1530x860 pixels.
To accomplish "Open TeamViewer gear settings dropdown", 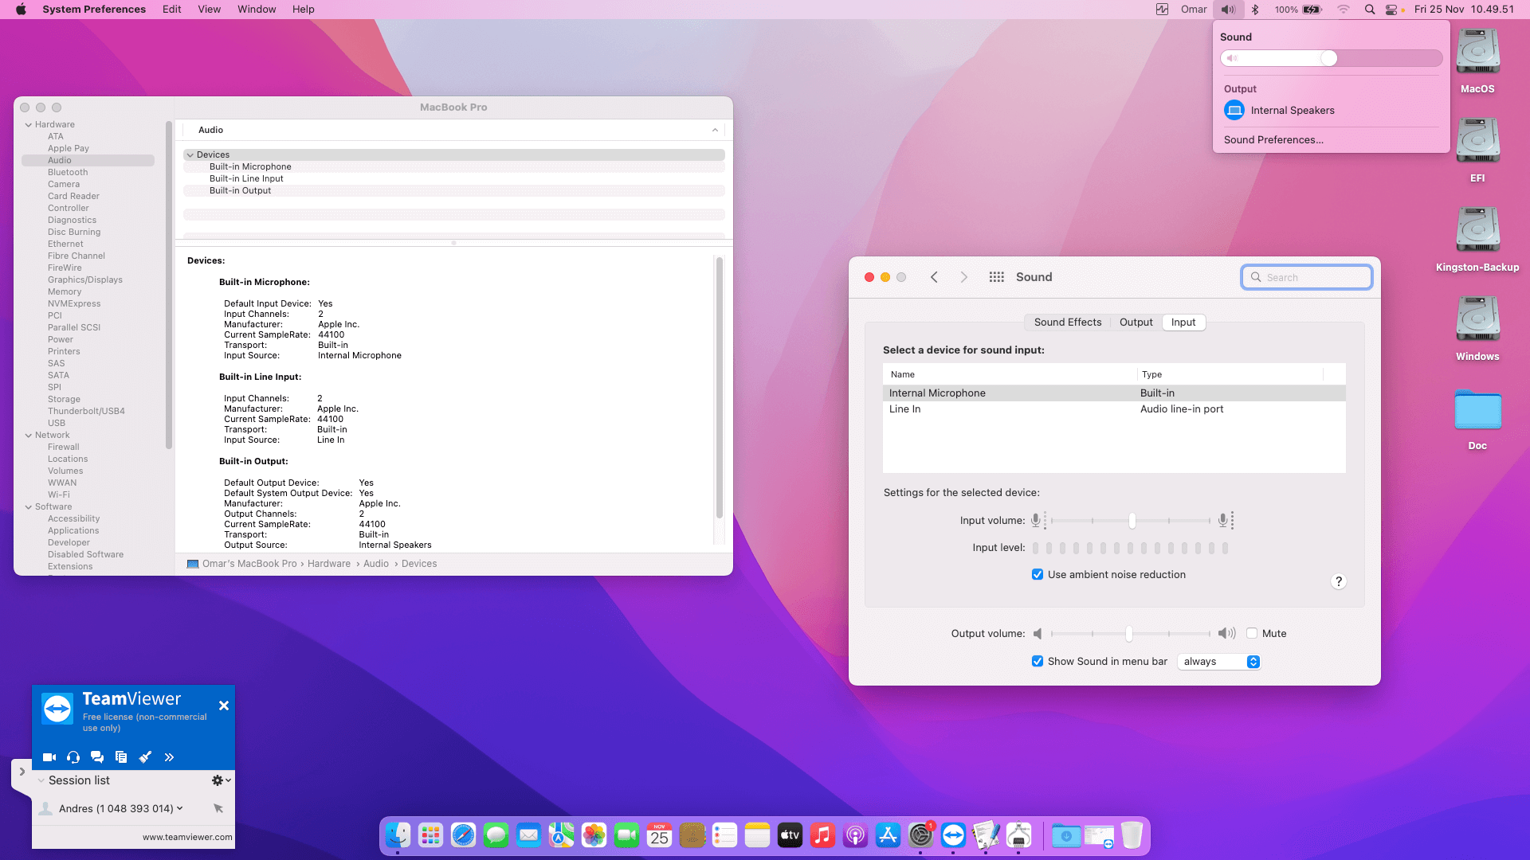I will (x=221, y=780).
